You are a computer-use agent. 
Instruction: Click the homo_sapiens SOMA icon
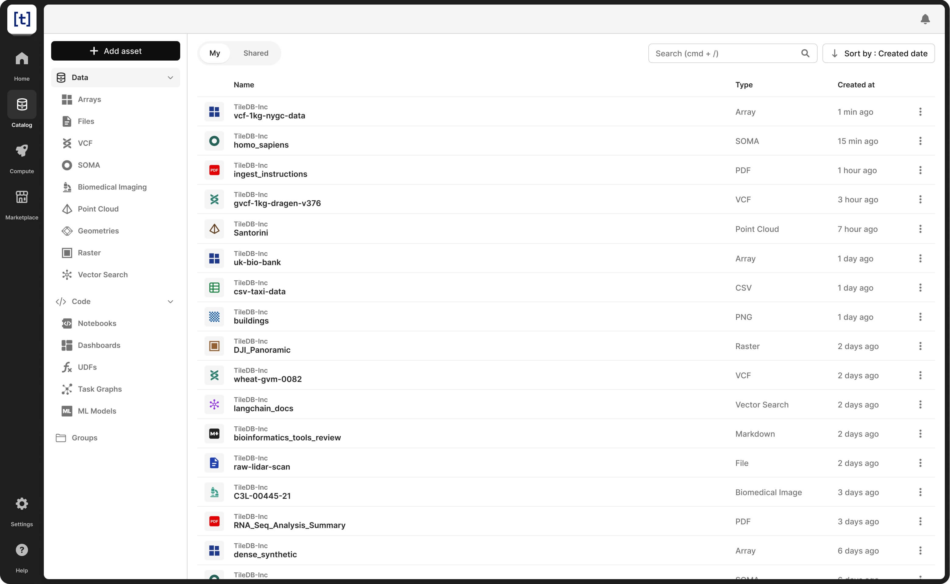click(x=214, y=141)
